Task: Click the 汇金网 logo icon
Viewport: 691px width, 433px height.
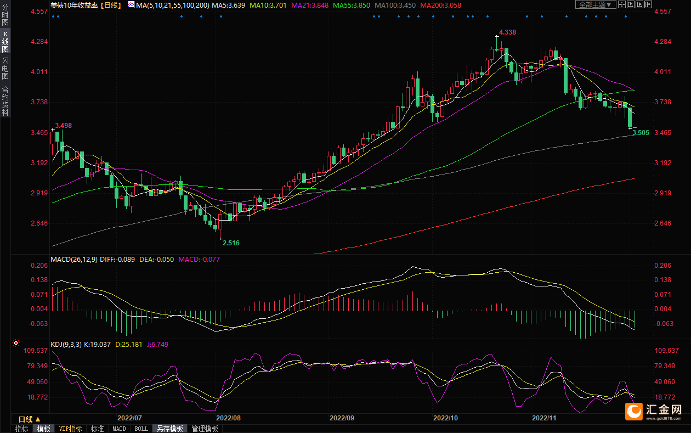Action: (635, 411)
